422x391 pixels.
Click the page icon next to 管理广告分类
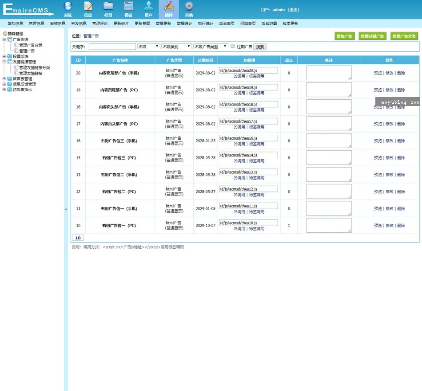[16, 45]
